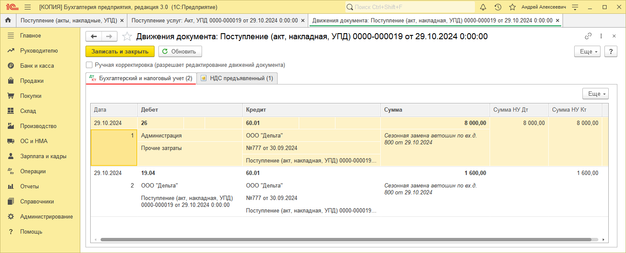
Task: Open Руководителю section in sidebar
Action: [40, 50]
